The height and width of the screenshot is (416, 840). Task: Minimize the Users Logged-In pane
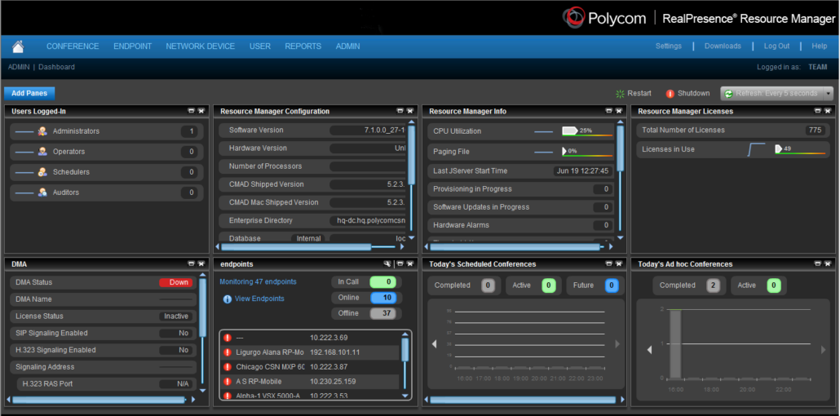(x=192, y=111)
